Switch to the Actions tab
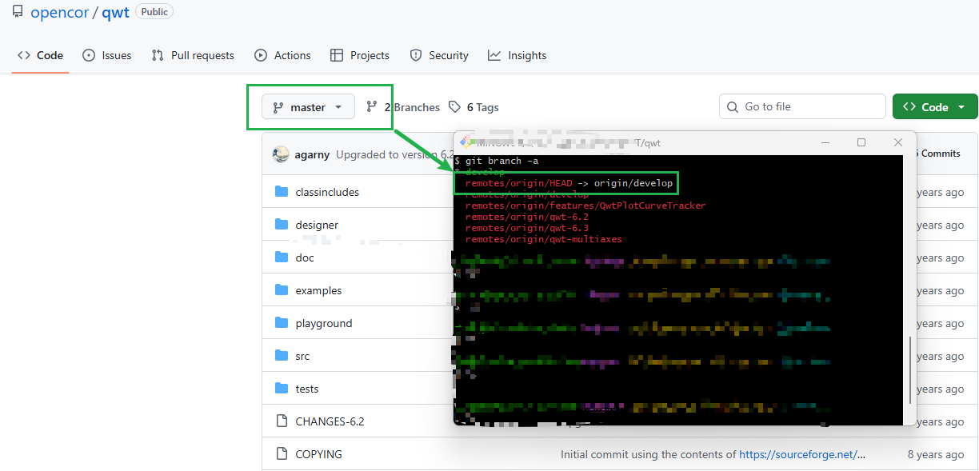This screenshot has width=979, height=471. coord(282,55)
